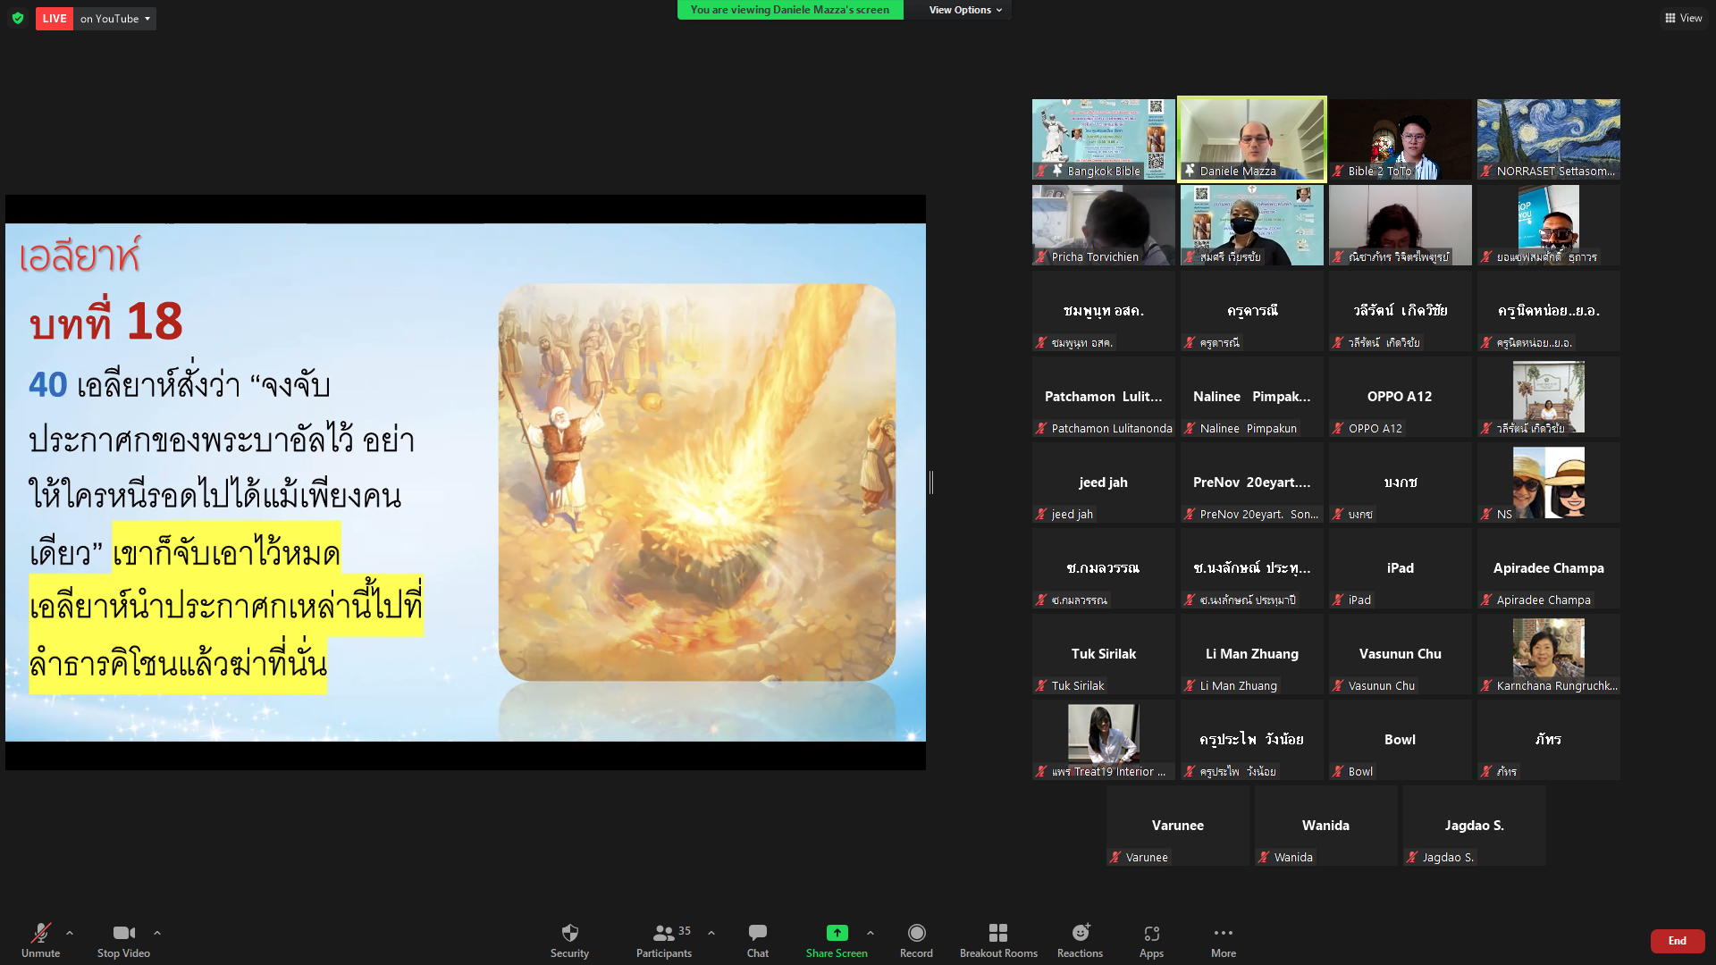1716x965 pixels.
Task: Start recording with Record button
Action: click(x=916, y=940)
